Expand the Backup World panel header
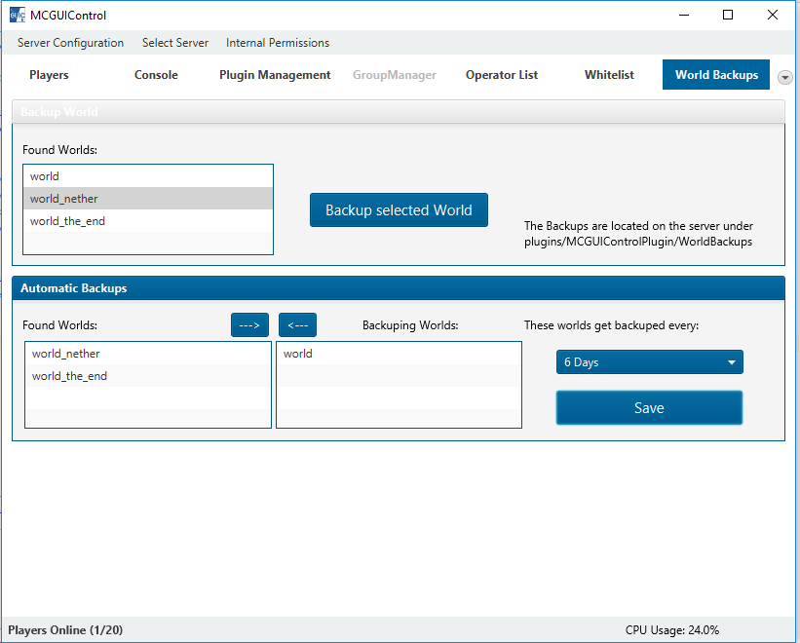This screenshot has width=800, height=643. pos(398,112)
